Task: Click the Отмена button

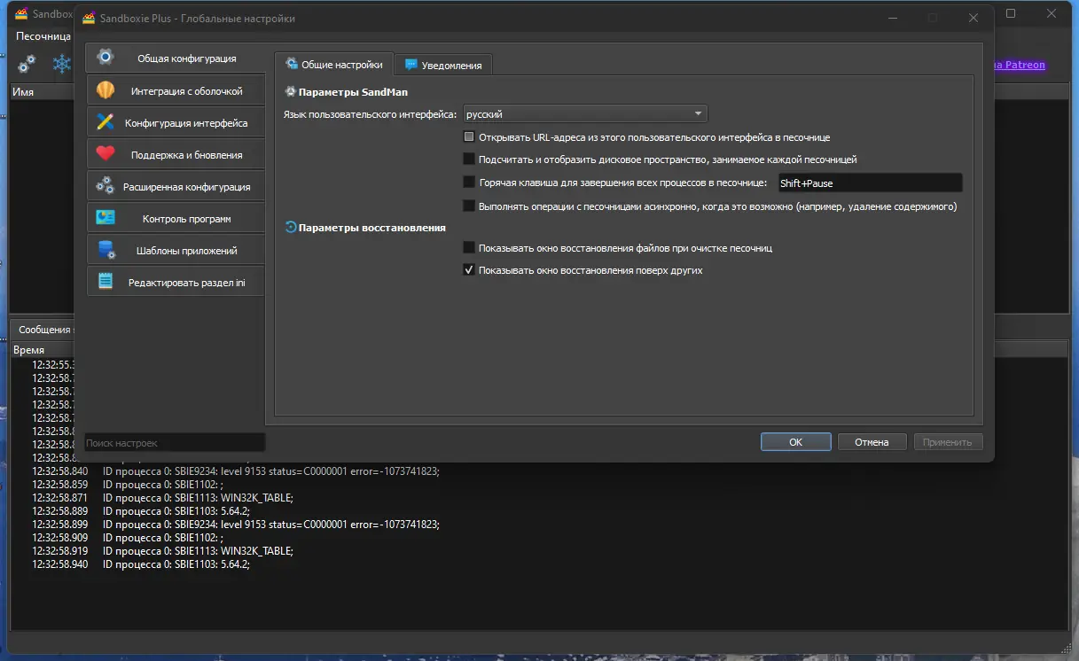Action: point(872,442)
